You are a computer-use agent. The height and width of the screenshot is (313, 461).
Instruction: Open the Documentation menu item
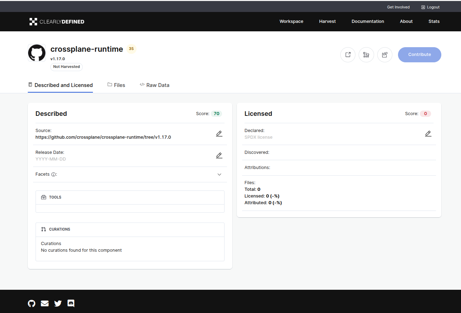pos(368,21)
